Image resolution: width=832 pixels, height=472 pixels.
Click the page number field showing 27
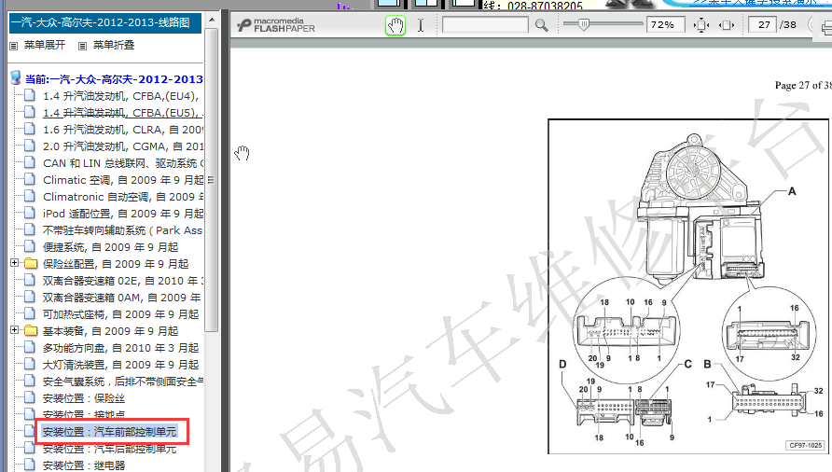click(762, 25)
